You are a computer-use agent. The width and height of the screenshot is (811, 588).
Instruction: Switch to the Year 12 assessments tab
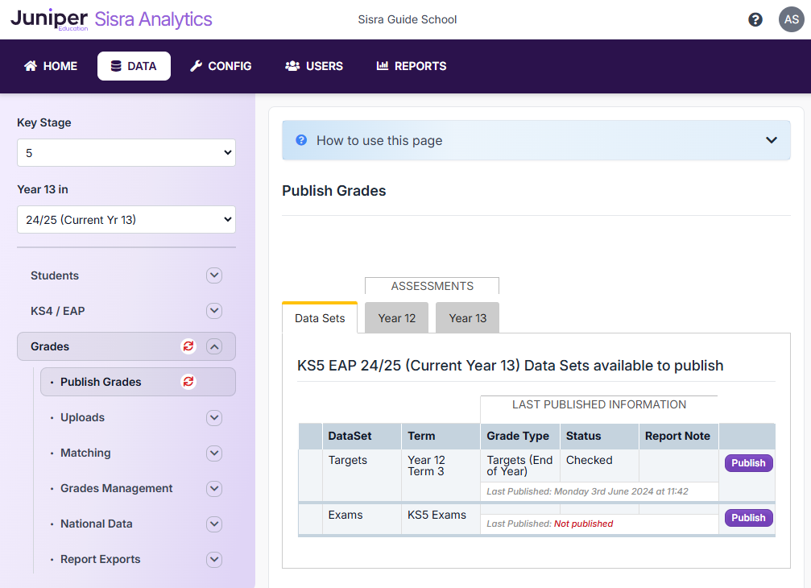397,318
